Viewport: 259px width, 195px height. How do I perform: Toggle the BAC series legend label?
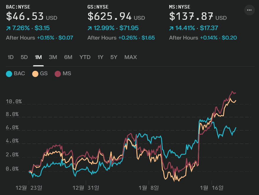tap(19, 73)
